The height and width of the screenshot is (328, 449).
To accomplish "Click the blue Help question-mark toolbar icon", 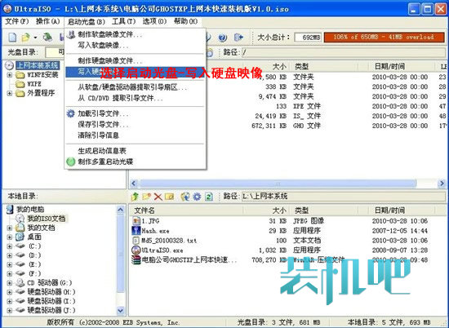I will coord(223,38).
